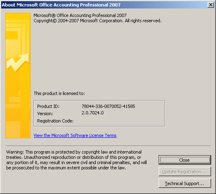Click the Registration Code label
The width and height of the screenshot is (216, 194).
pyautogui.click(x=55, y=121)
